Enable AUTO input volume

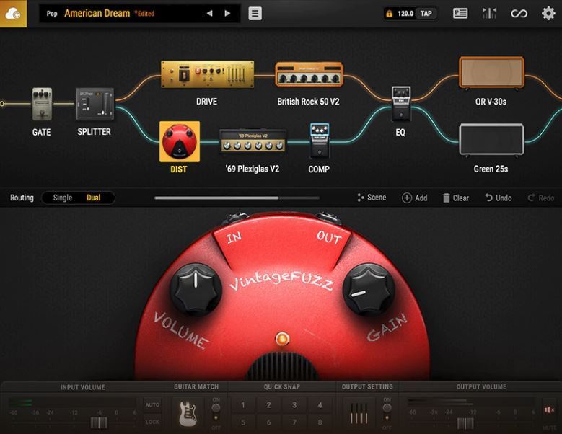tap(152, 405)
